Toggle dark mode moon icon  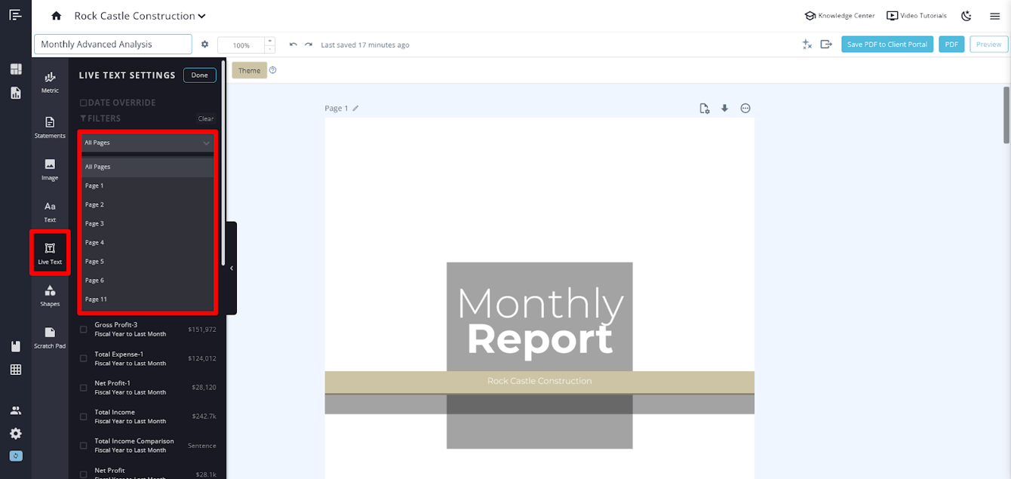tap(966, 16)
